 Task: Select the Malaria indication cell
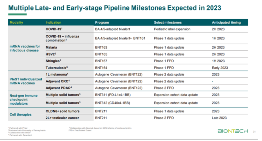pos(51,47)
